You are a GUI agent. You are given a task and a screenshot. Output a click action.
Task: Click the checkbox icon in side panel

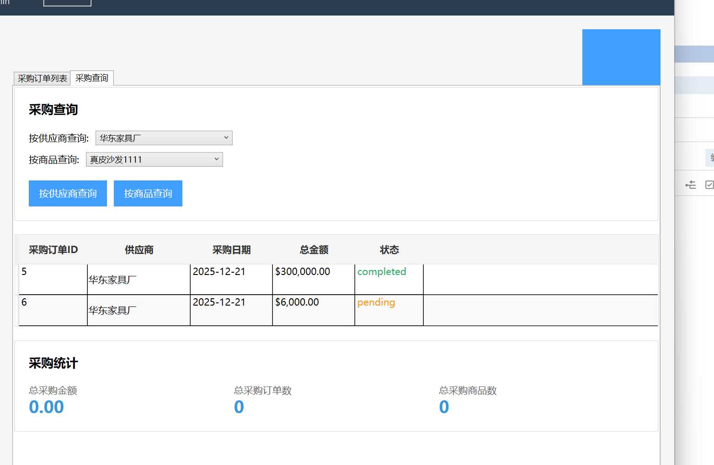(x=709, y=185)
